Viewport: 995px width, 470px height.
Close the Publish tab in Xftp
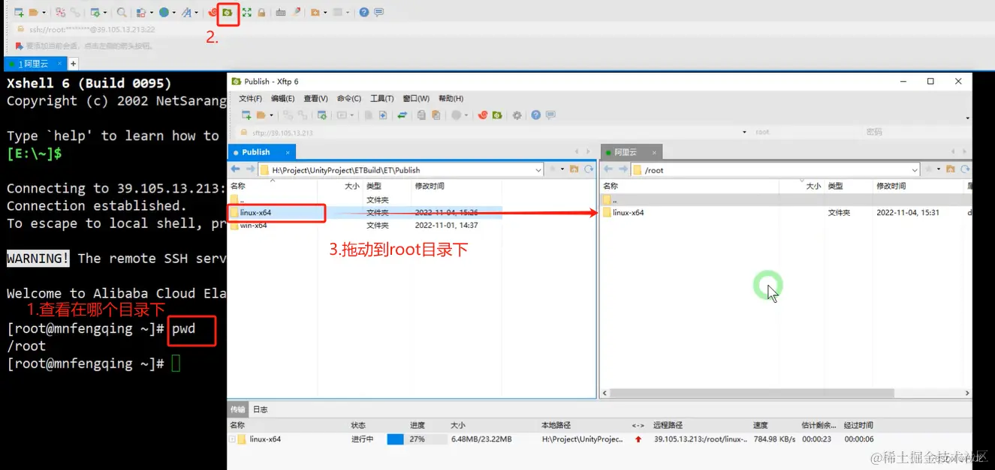288,152
